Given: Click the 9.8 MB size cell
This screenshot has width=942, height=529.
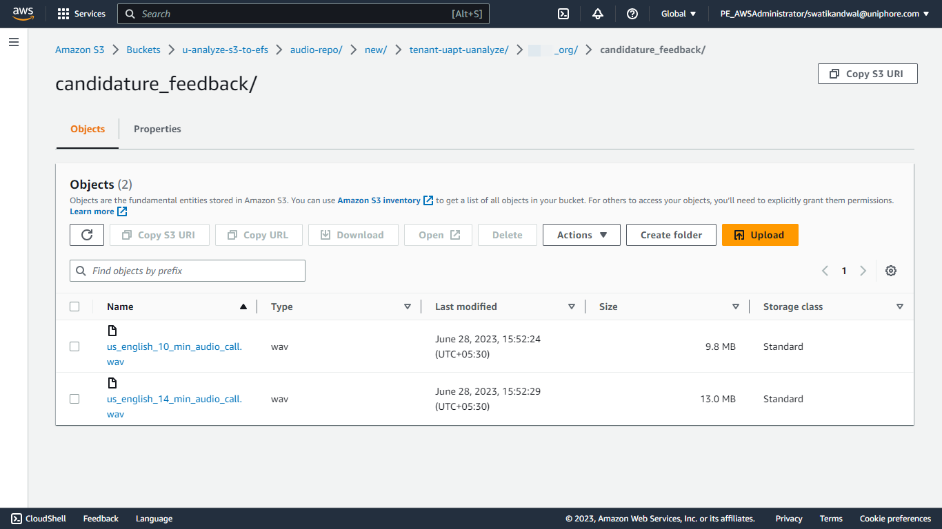Looking at the screenshot, I should click(720, 346).
